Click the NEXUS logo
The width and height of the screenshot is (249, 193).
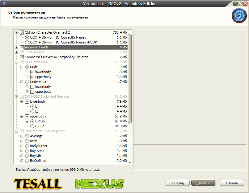tap(99, 184)
